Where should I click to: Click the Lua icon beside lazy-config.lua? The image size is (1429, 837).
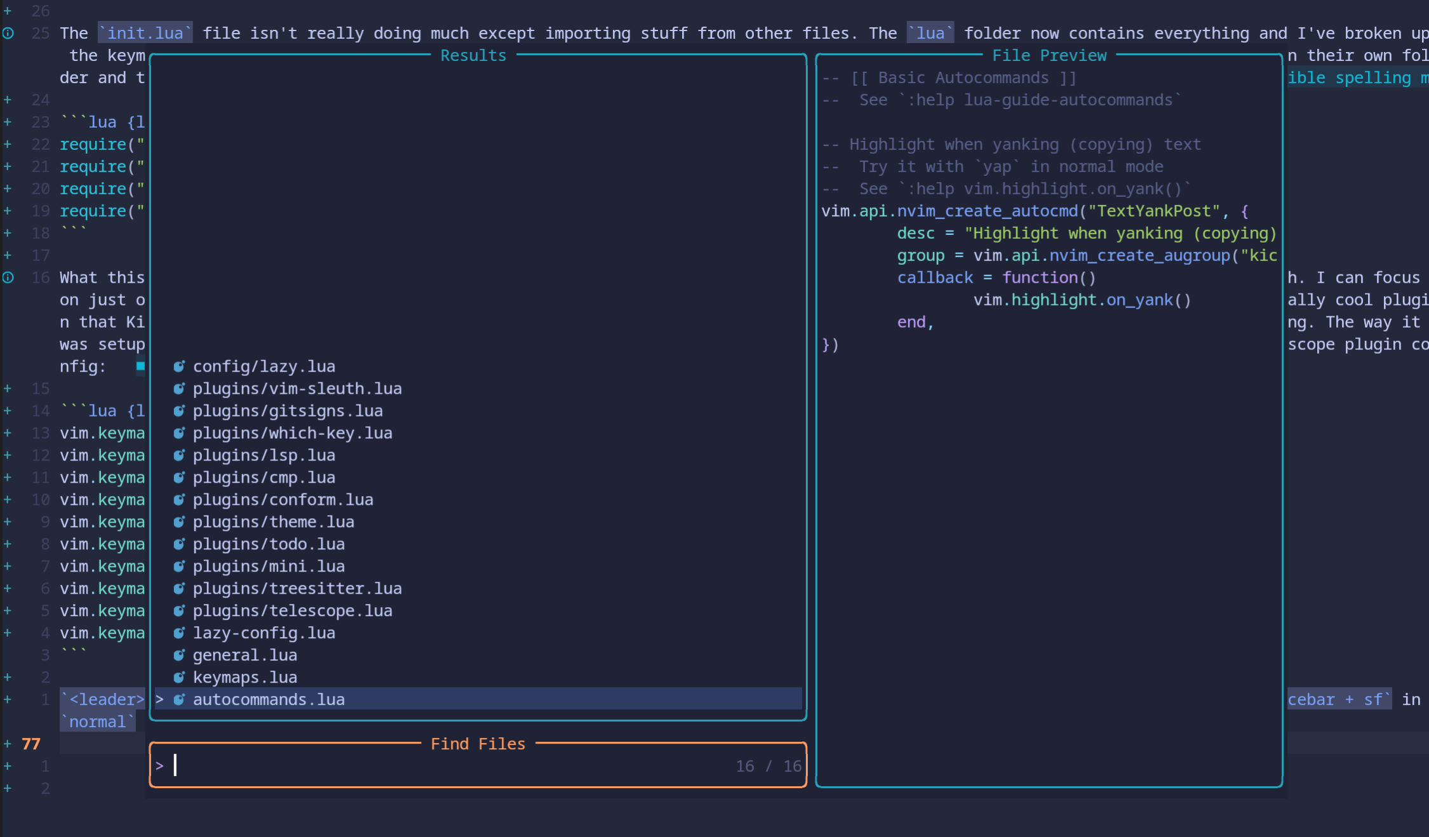click(179, 633)
